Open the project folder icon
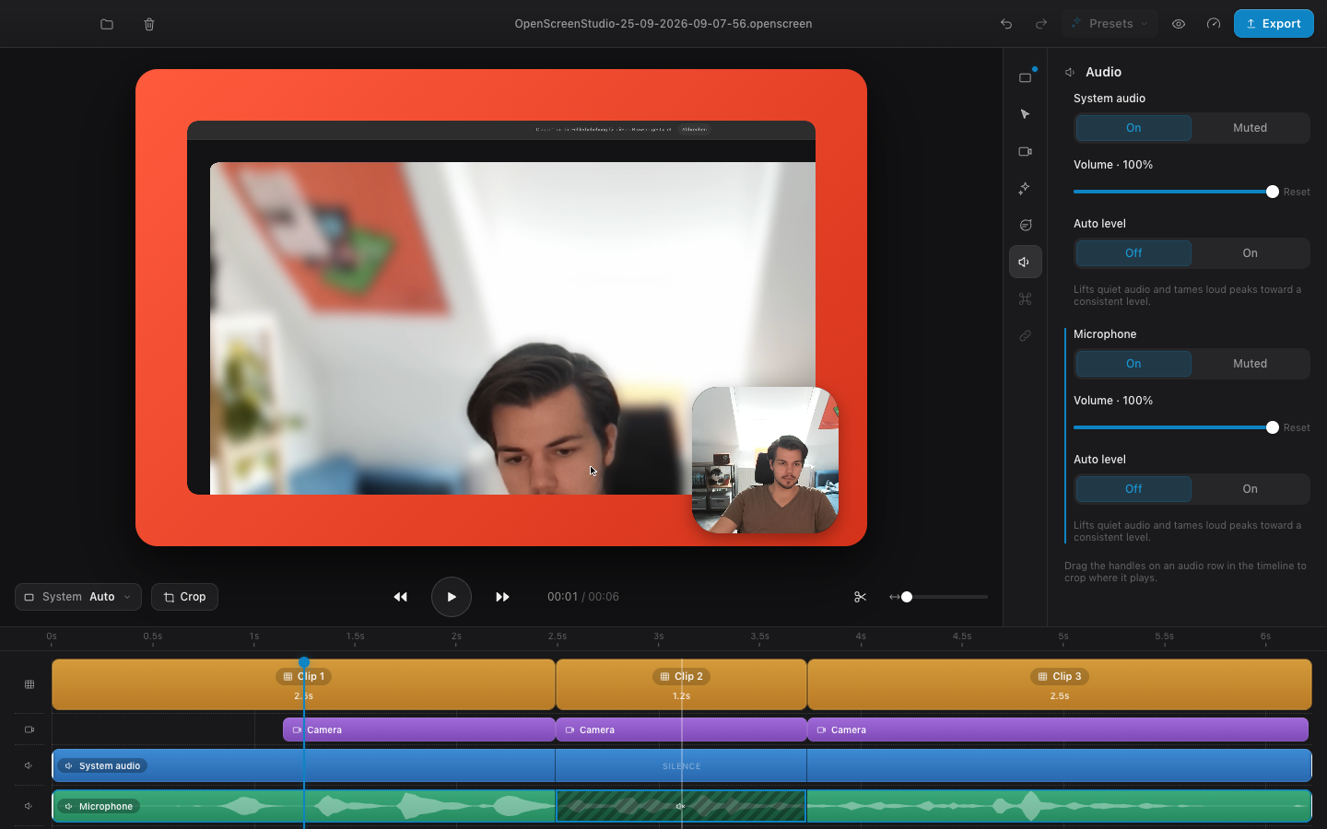Screen dimensions: 1327x829 107,24
